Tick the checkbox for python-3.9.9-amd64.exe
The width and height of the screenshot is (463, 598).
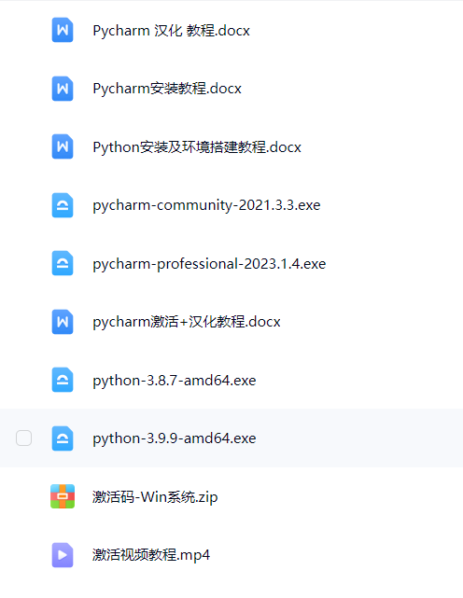pos(23,438)
